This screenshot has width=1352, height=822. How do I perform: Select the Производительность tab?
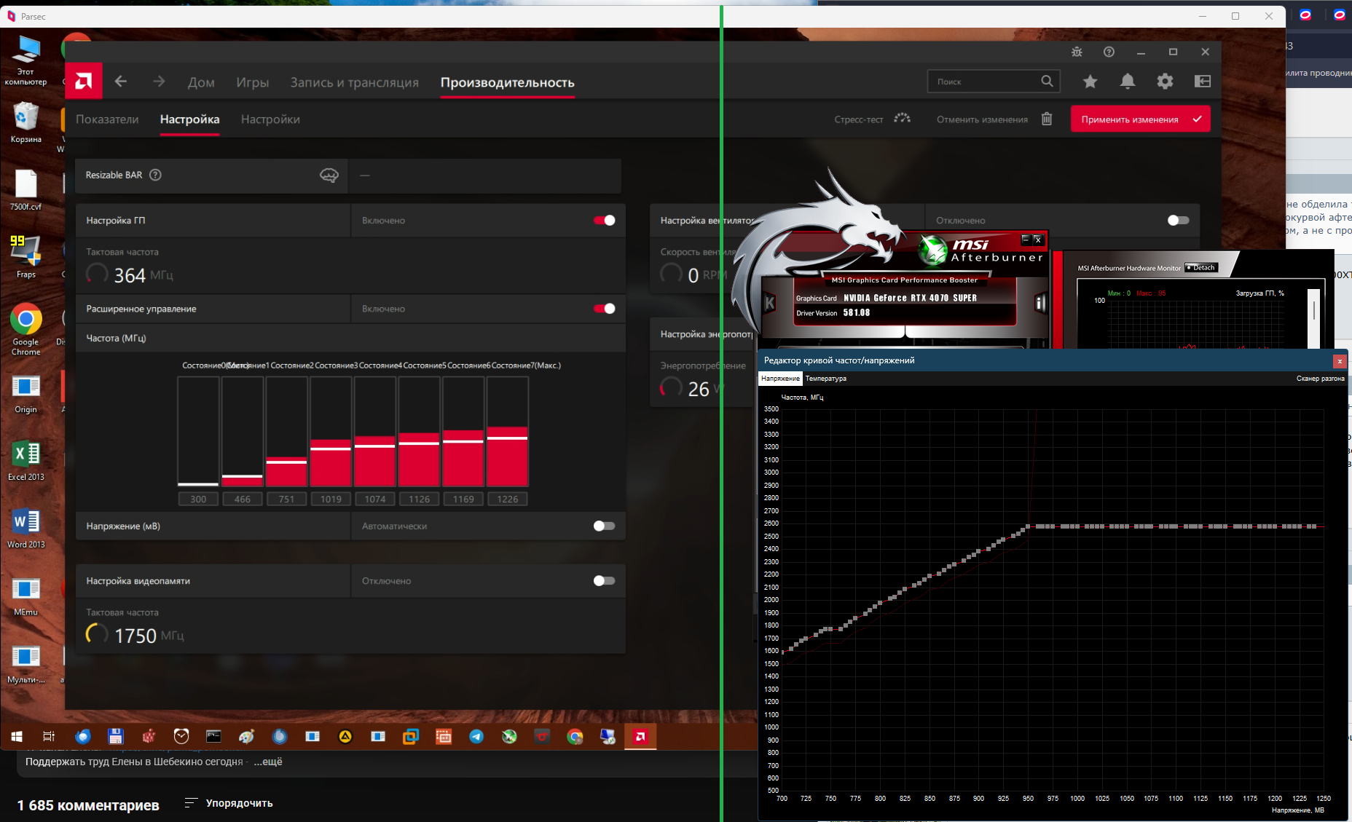[508, 82]
